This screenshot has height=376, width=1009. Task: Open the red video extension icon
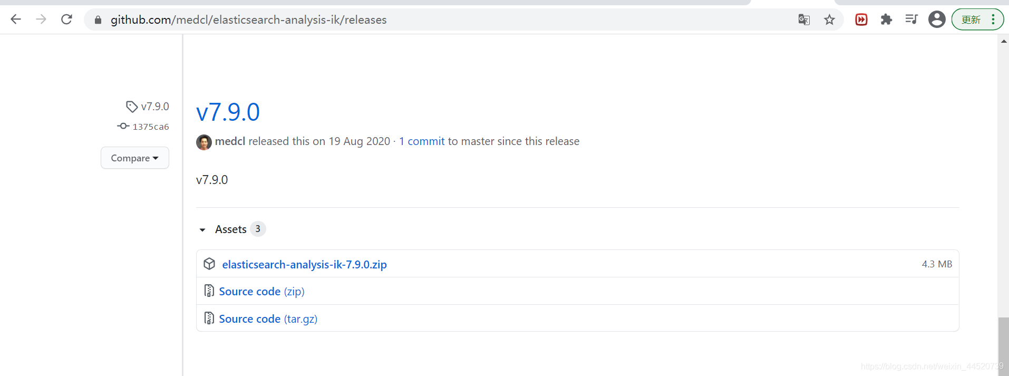861,20
